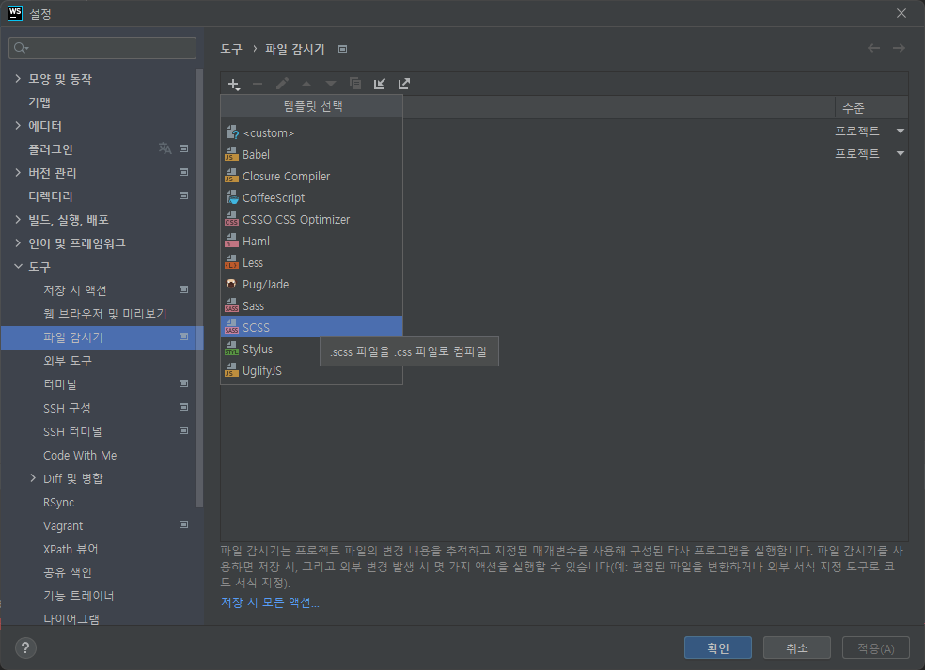The width and height of the screenshot is (925, 670).
Task: Click the project icon on the 터미널 row
Action: click(184, 383)
